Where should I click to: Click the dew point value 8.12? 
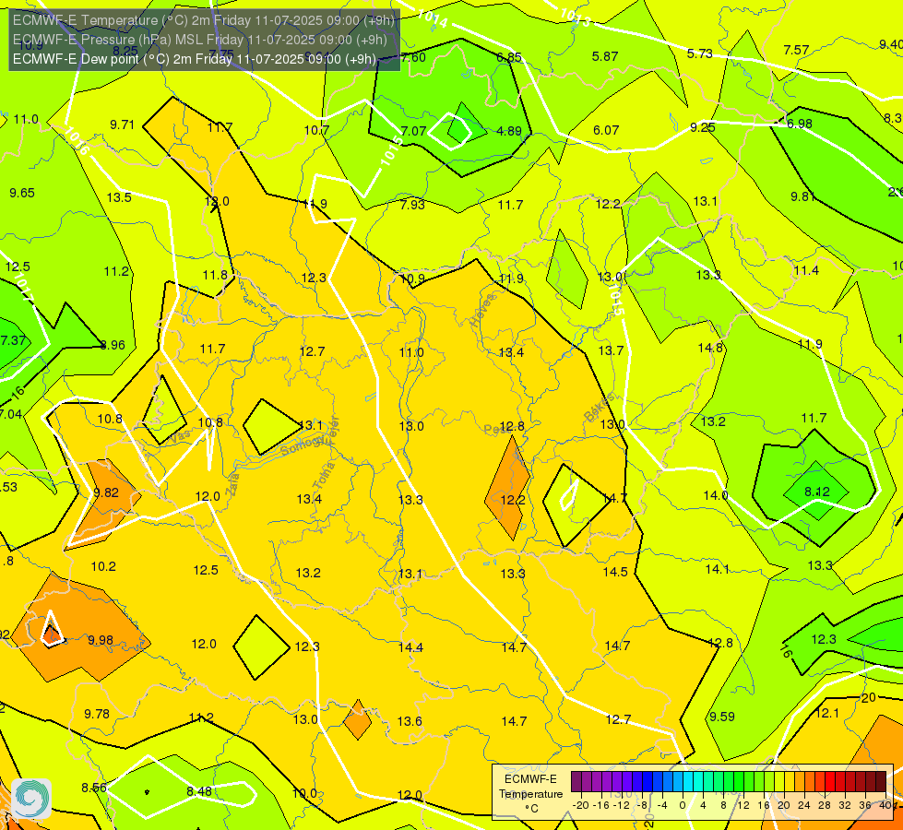pyautogui.click(x=817, y=492)
